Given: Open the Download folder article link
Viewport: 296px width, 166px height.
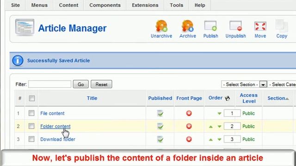Looking at the screenshot, I should 58,139.
